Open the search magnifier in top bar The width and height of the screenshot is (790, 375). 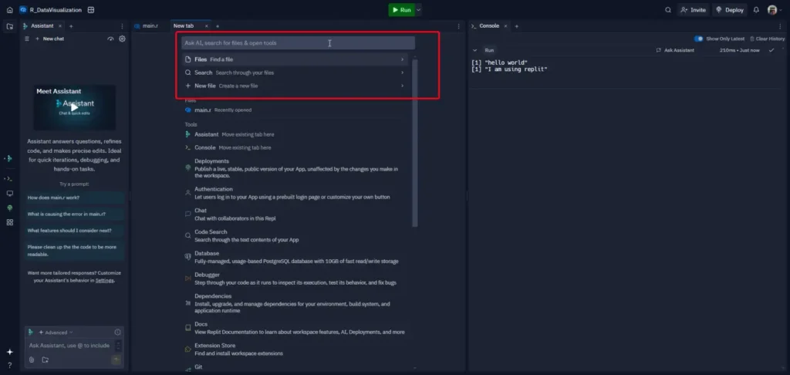(x=668, y=9)
